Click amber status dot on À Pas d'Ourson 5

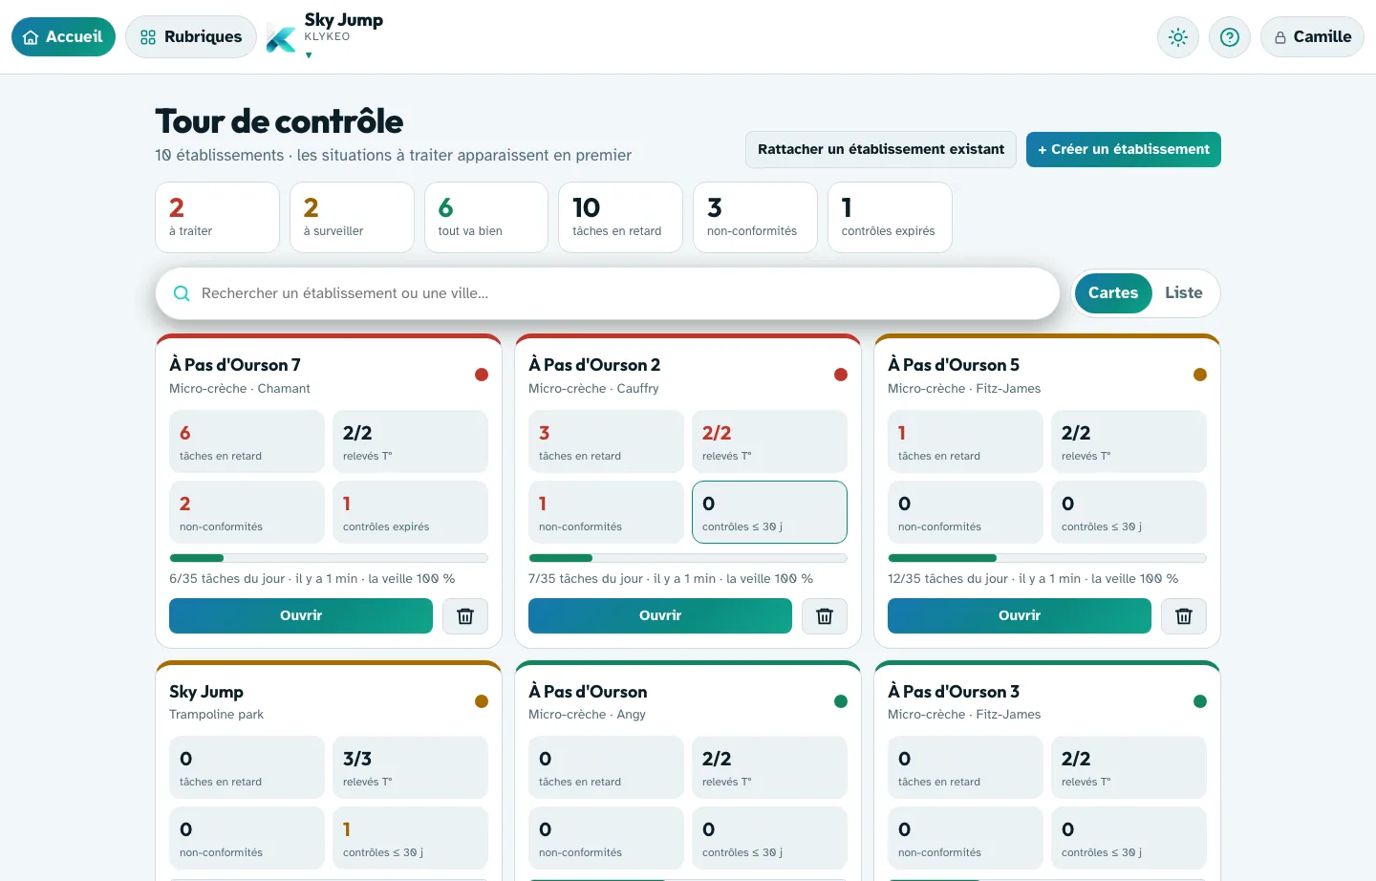coord(1200,375)
